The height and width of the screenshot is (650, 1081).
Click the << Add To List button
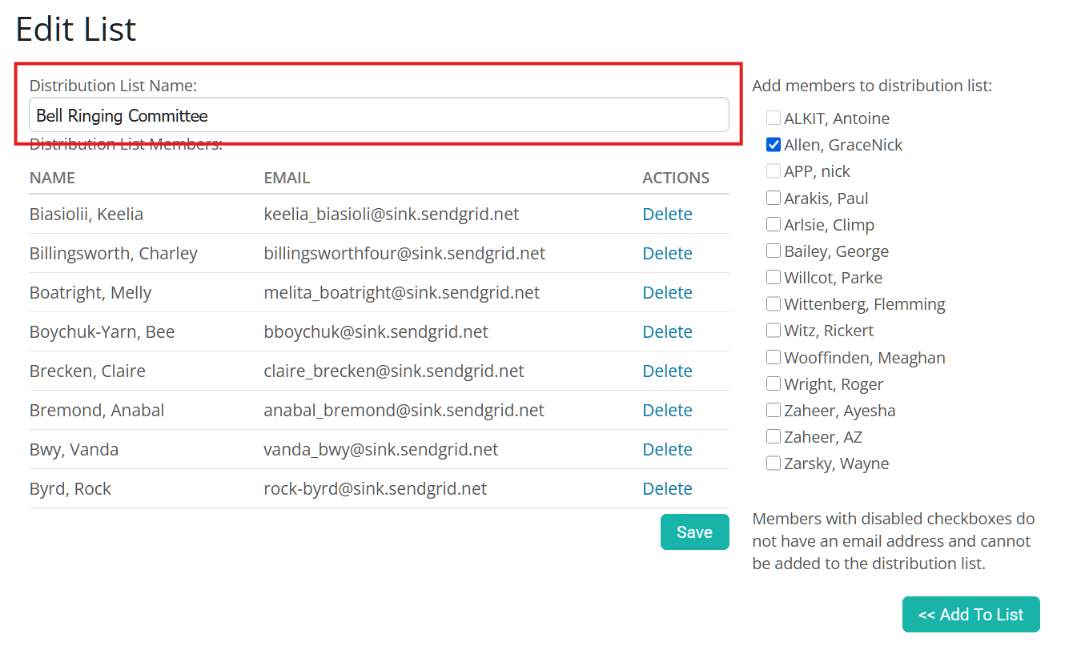pos(970,615)
